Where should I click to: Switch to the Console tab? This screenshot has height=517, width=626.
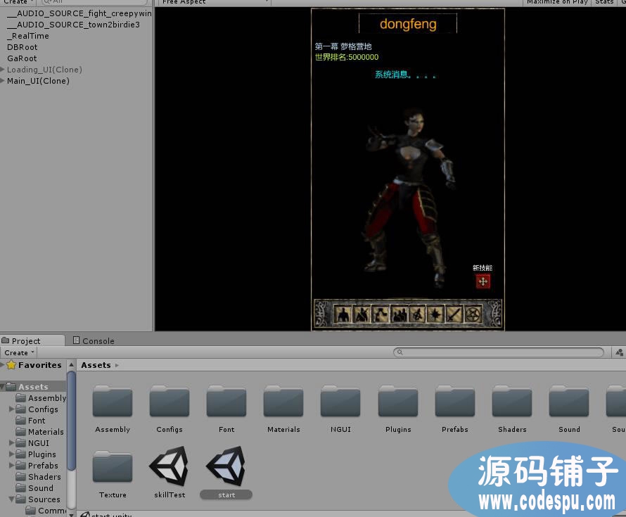[x=94, y=341]
